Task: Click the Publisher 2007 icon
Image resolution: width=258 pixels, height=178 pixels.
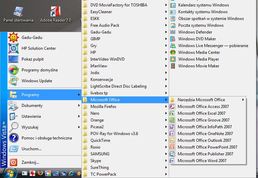Action: (172, 154)
